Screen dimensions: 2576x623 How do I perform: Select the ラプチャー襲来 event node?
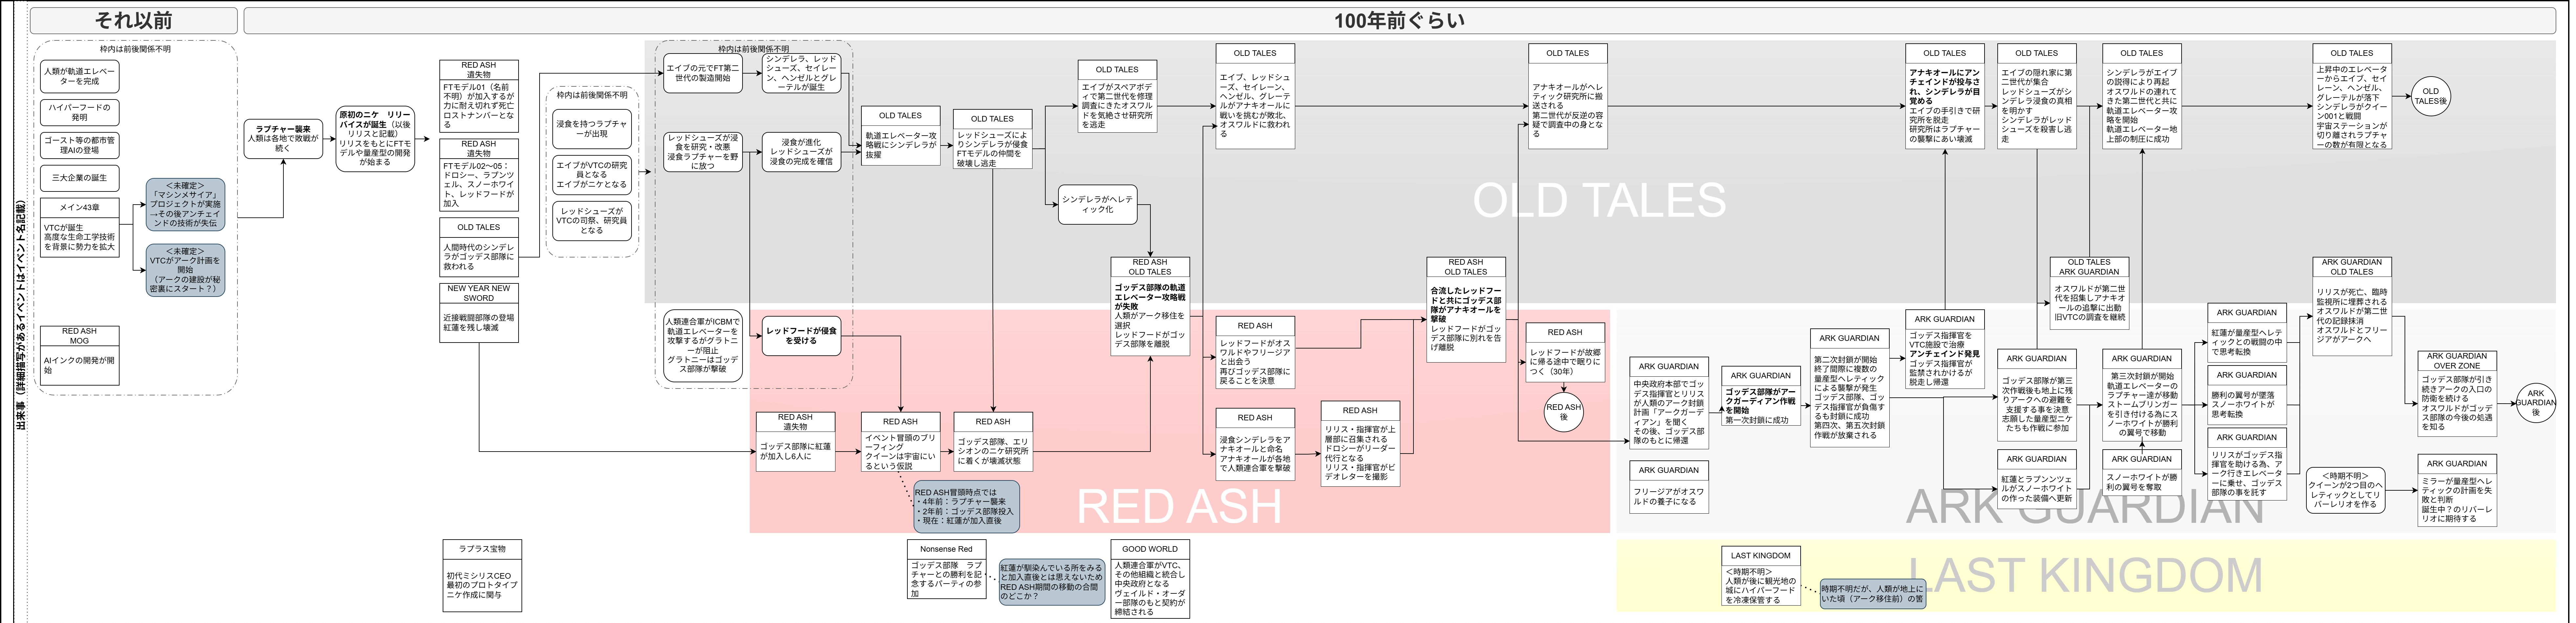point(283,139)
